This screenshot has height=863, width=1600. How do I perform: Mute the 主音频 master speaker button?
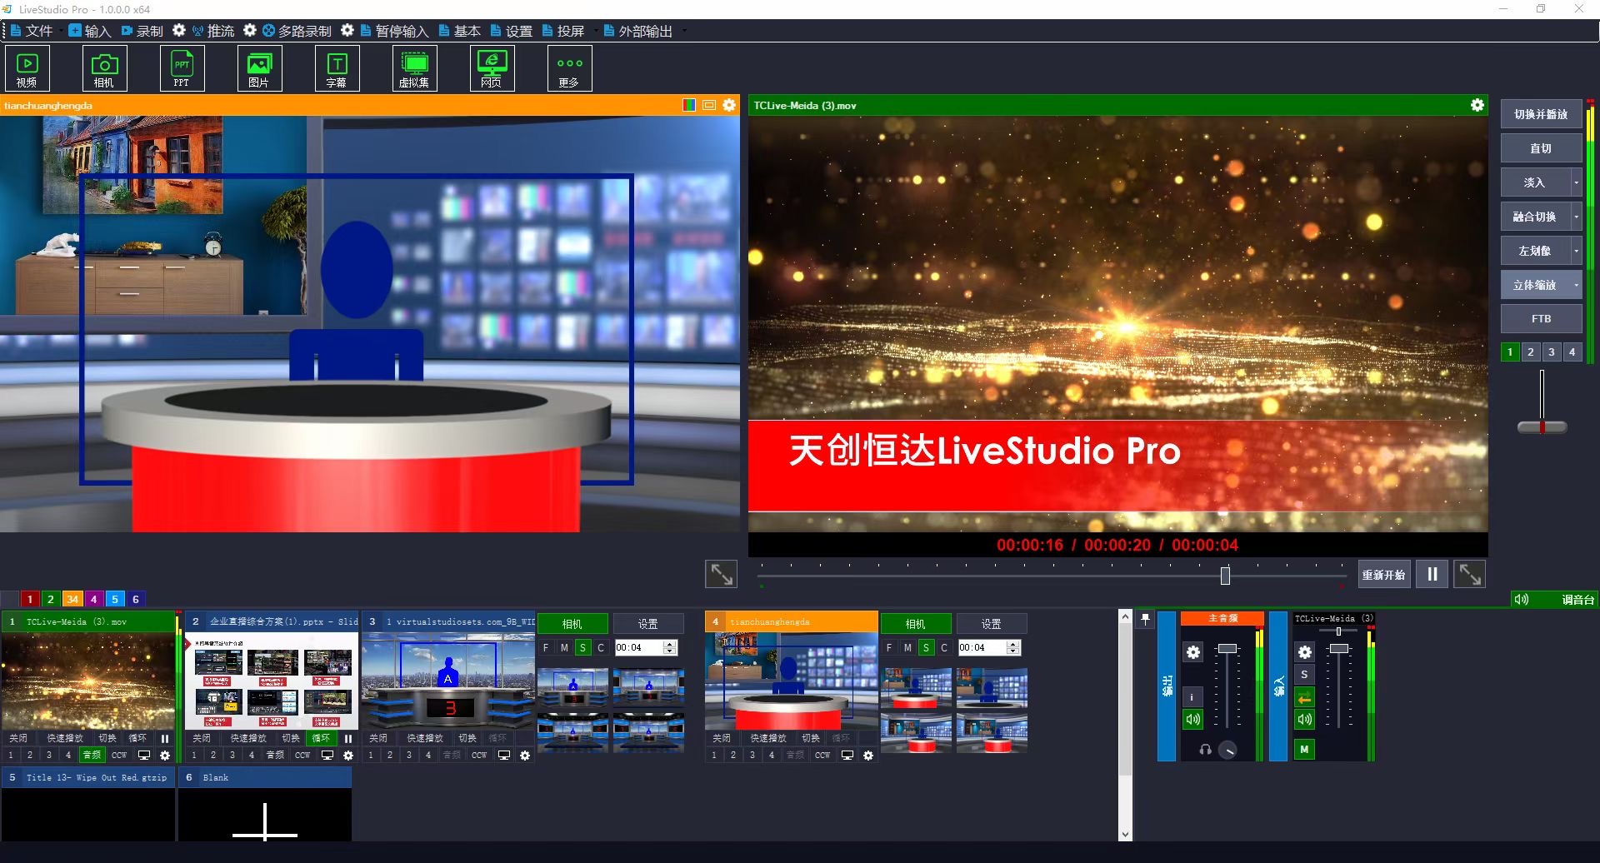click(x=1193, y=719)
